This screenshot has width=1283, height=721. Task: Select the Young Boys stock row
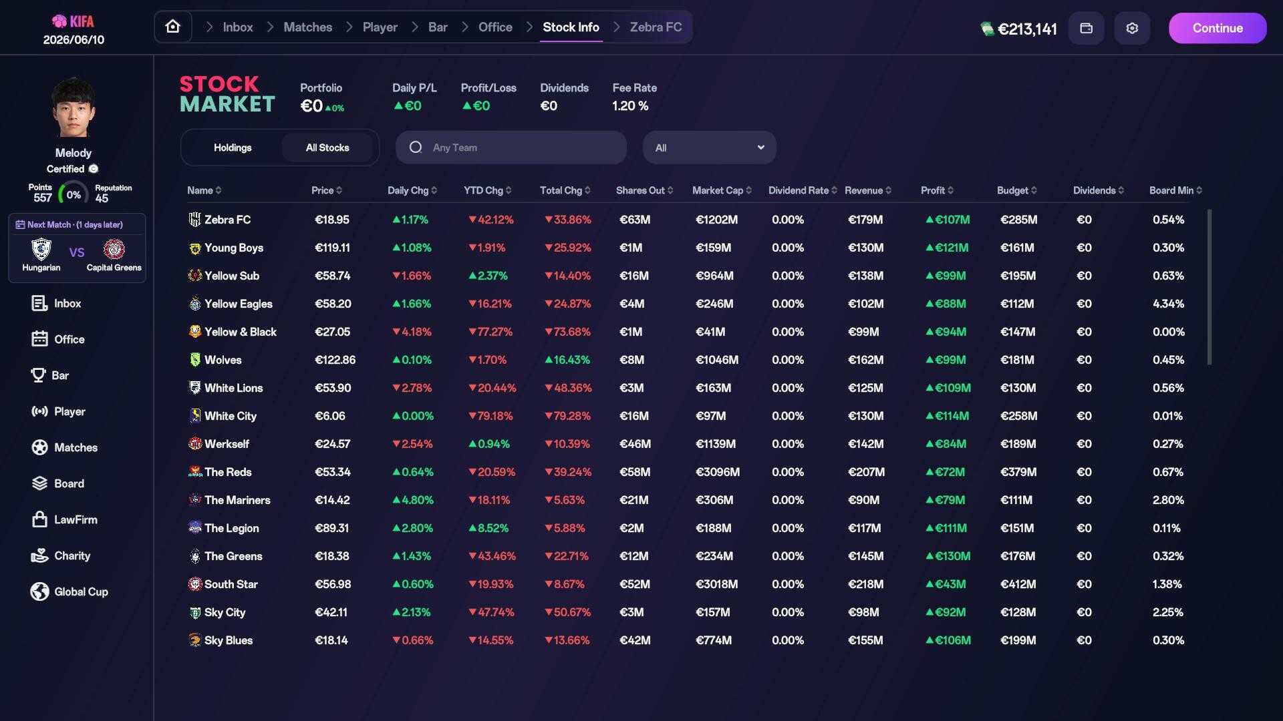(x=695, y=248)
